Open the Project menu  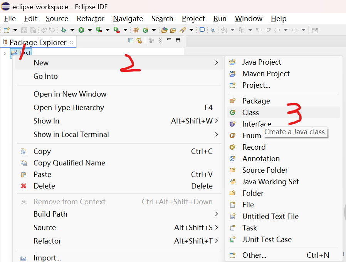(x=193, y=19)
